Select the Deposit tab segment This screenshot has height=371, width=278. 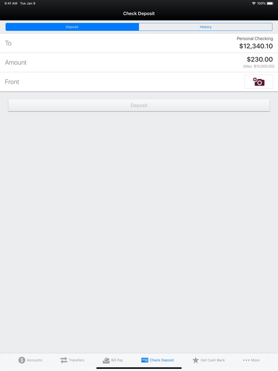click(x=72, y=27)
